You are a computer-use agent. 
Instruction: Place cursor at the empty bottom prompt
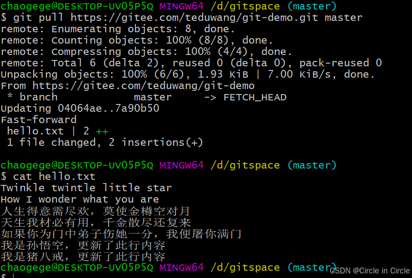coord(14,275)
